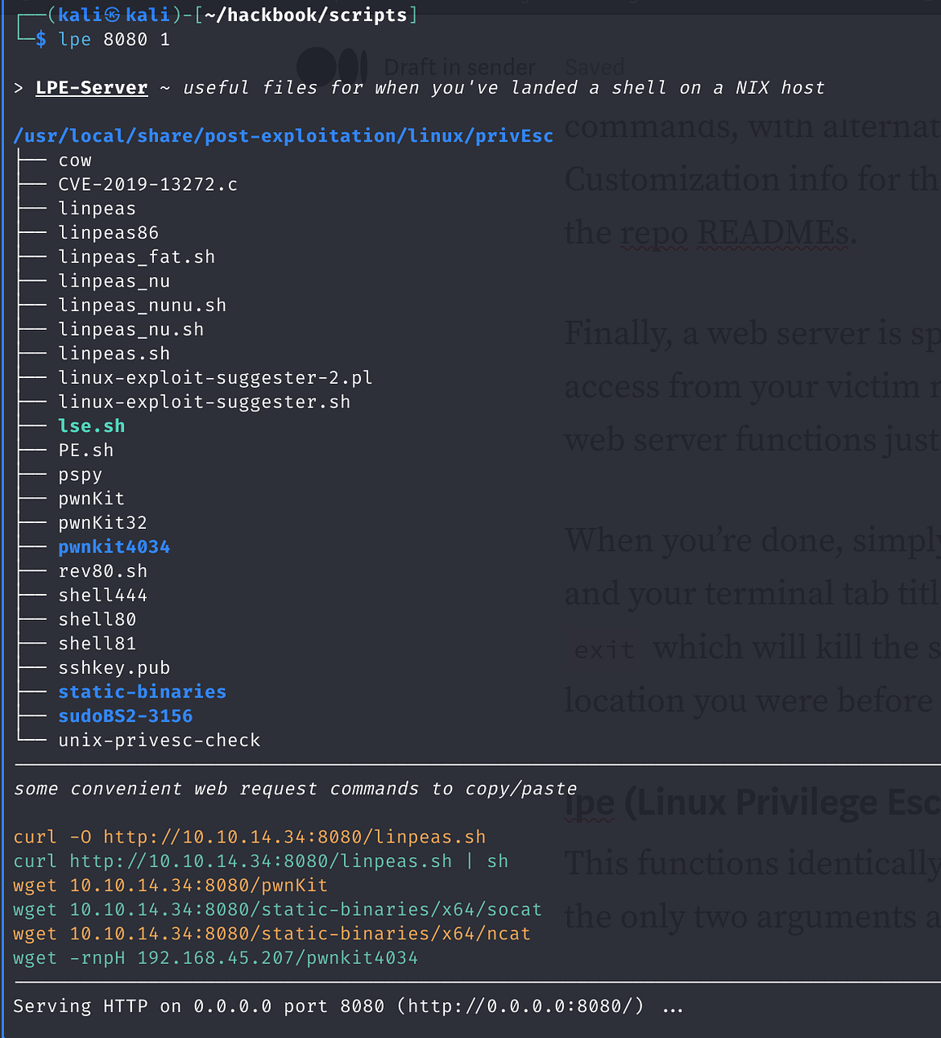Click linux-exploit-suggester-2.pl
The width and height of the screenshot is (941, 1038).
coord(215,378)
